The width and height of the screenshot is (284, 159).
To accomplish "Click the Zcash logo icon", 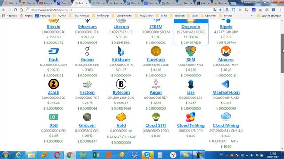I will click(54, 84).
